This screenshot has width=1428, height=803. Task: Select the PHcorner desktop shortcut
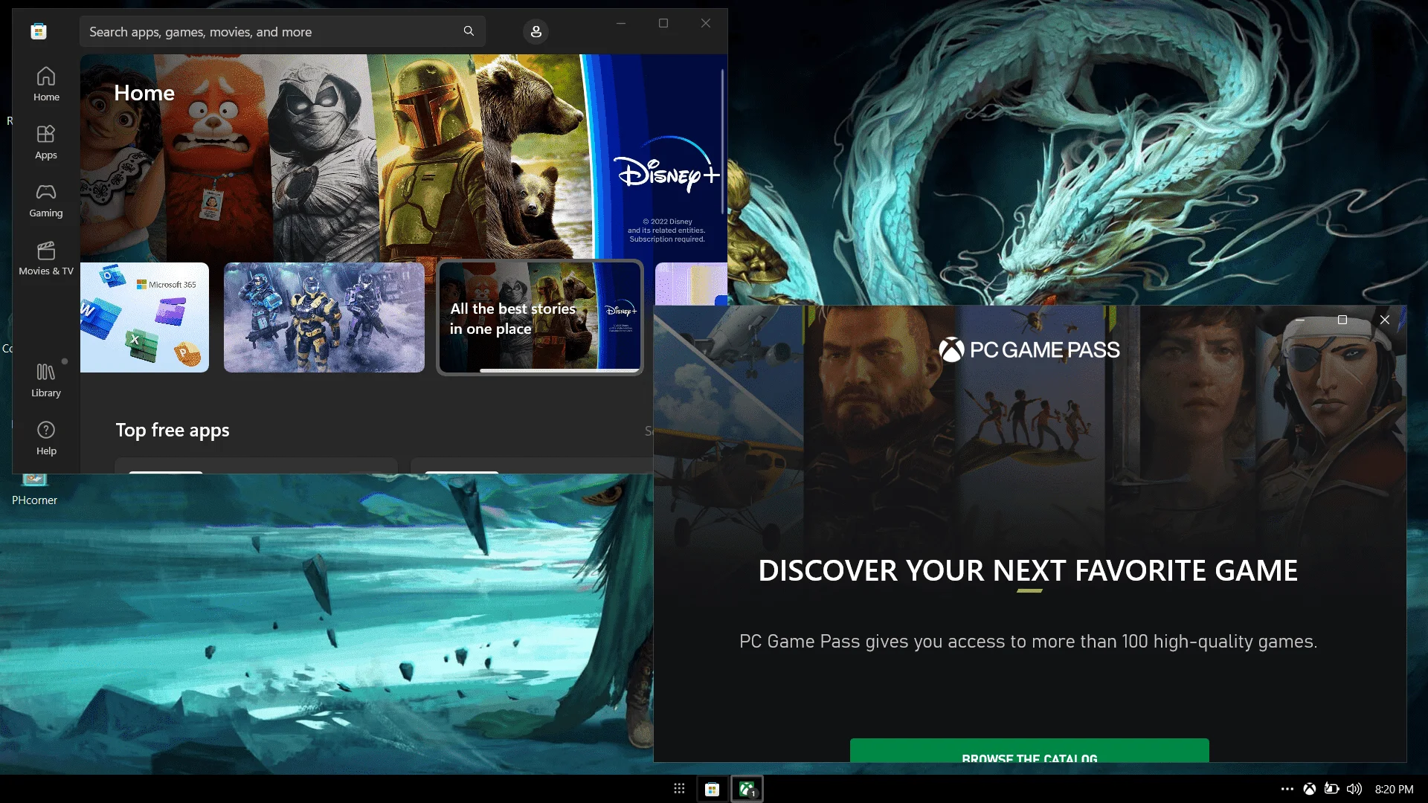(34, 491)
